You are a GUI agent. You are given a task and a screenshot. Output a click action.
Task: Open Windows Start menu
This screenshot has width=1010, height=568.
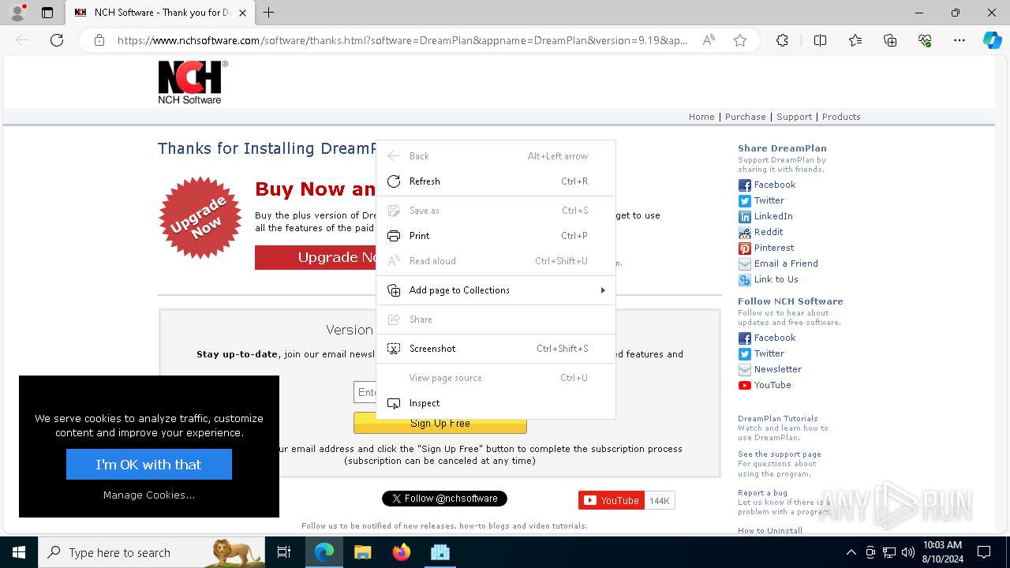pos(19,552)
